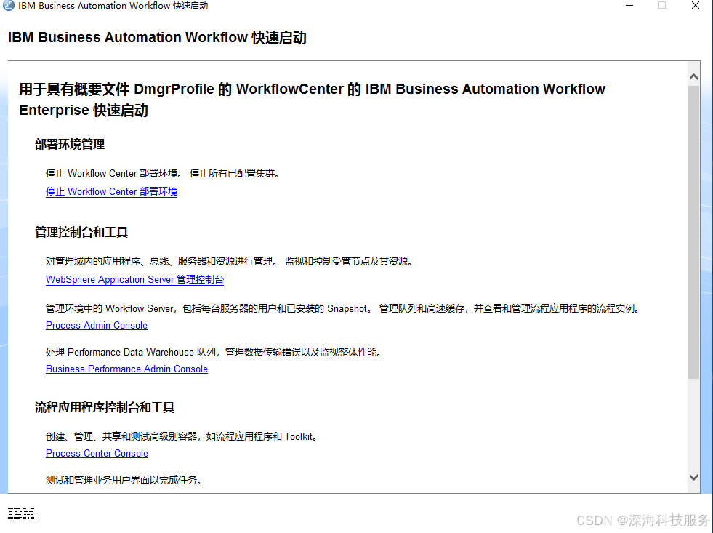Open WebSphere Application Server admin console link
The image size is (713, 533).
[134, 280]
